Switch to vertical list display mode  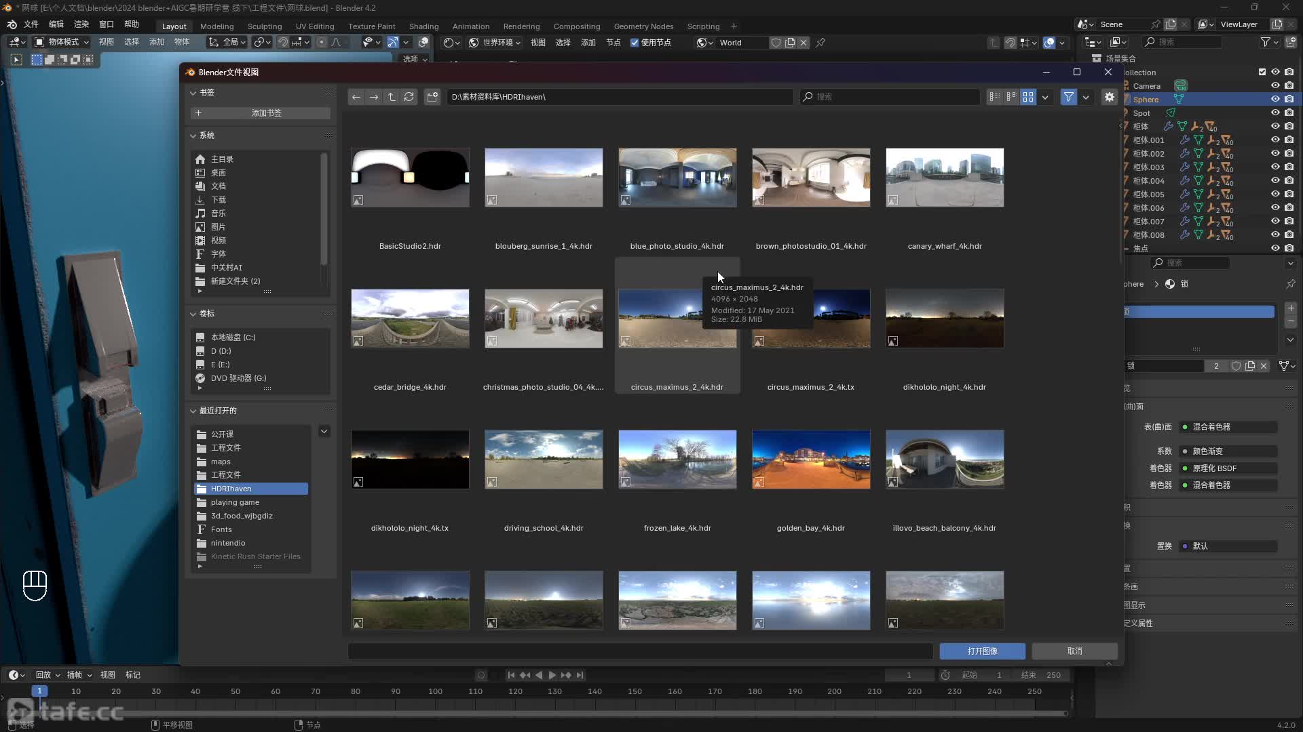[x=995, y=97]
